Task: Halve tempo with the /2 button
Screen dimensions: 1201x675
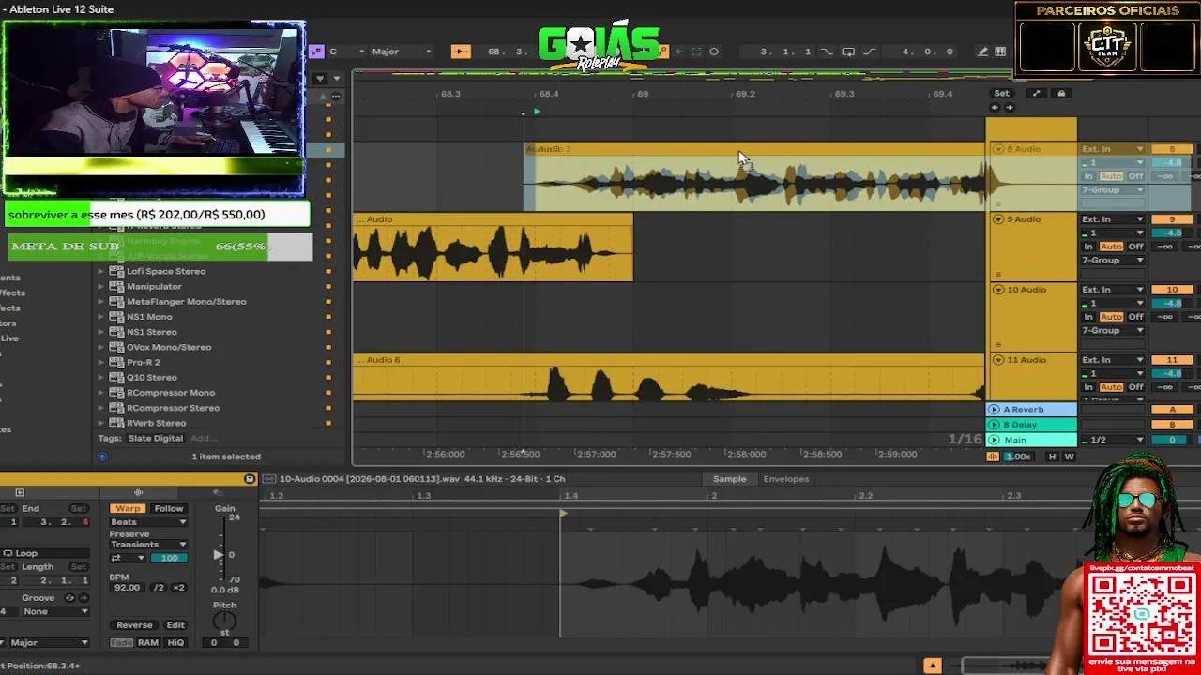Action: click(x=159, y=588)
